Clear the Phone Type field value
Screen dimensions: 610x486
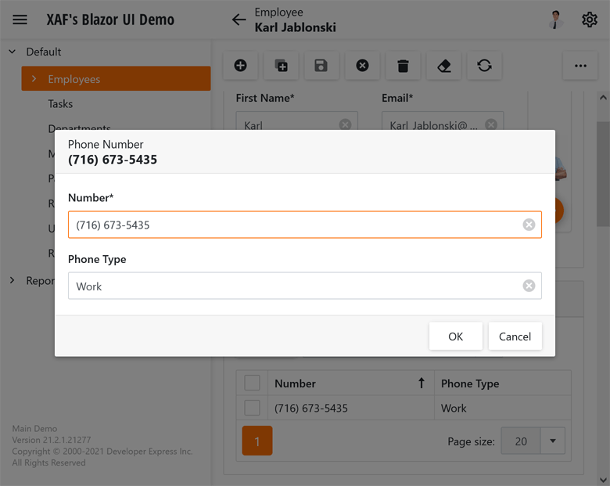tap(529, 286)
